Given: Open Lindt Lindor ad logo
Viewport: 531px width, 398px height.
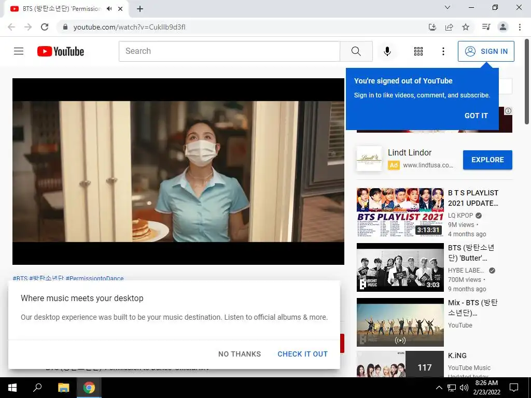Looking at the screenshot, I should pyautogui.click(x=369, y=159).
